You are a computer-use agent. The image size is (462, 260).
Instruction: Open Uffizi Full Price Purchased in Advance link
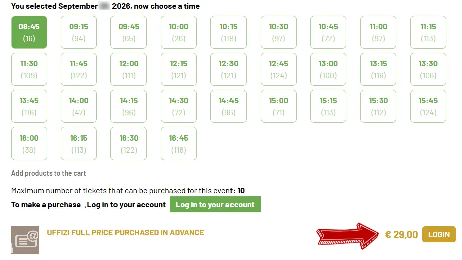125,232
